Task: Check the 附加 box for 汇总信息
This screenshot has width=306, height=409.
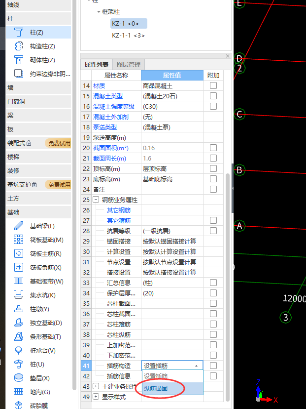Action: point(213,283)
